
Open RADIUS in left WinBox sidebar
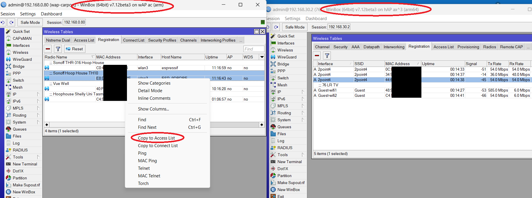pos(20,150)
